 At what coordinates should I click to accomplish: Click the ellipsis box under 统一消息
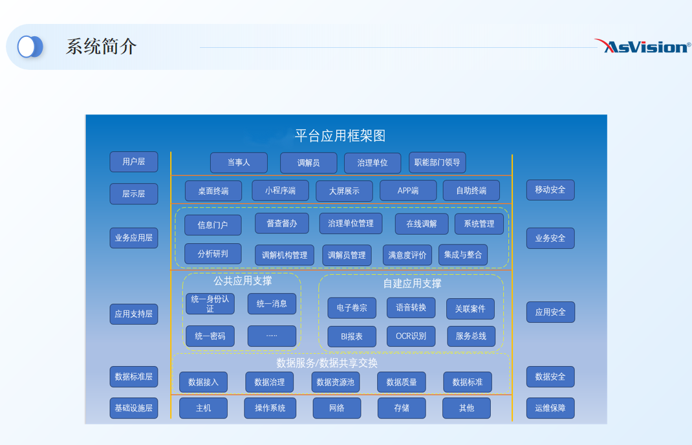(272, 336)
